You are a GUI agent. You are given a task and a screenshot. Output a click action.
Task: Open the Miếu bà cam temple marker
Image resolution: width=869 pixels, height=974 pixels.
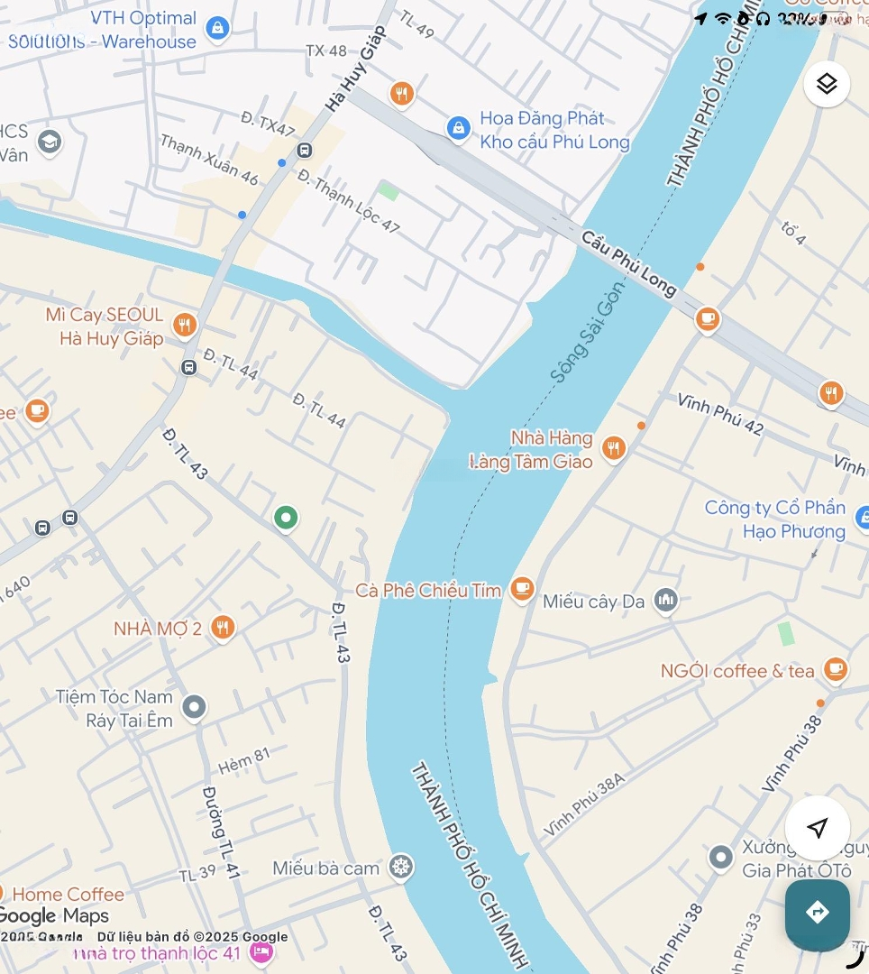[401, 867]
